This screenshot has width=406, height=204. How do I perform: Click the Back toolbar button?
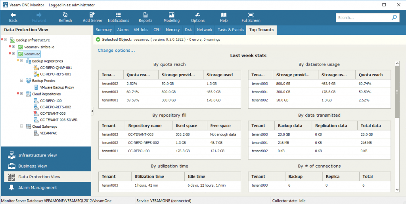click(13, 17)
